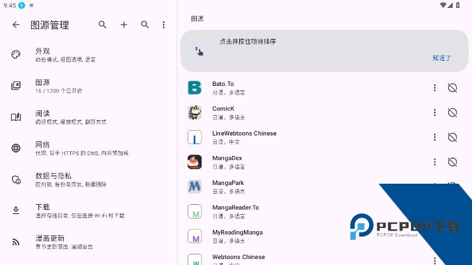
Task: Click the MangaPark source logo
Action: point(194,187)
